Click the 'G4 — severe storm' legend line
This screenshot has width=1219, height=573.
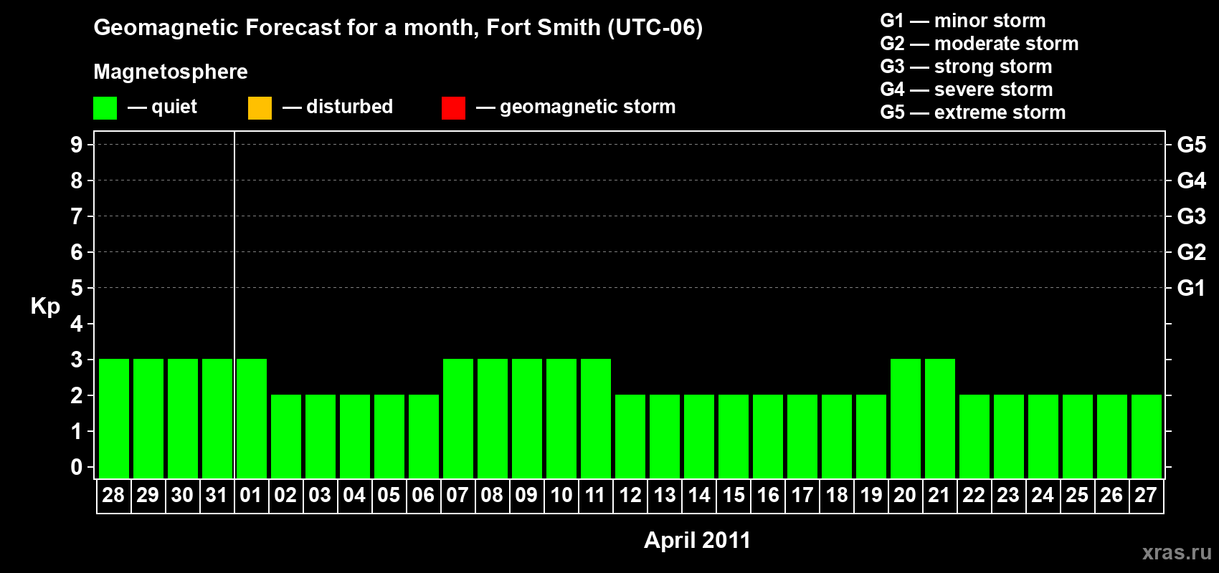pyautogui.click(x=966, y=90)
